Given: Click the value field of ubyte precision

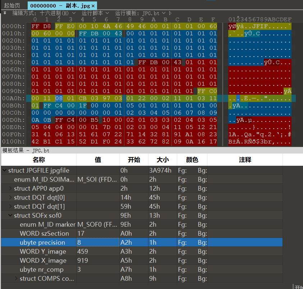Looking at the screenshot, I should [97, 243].
